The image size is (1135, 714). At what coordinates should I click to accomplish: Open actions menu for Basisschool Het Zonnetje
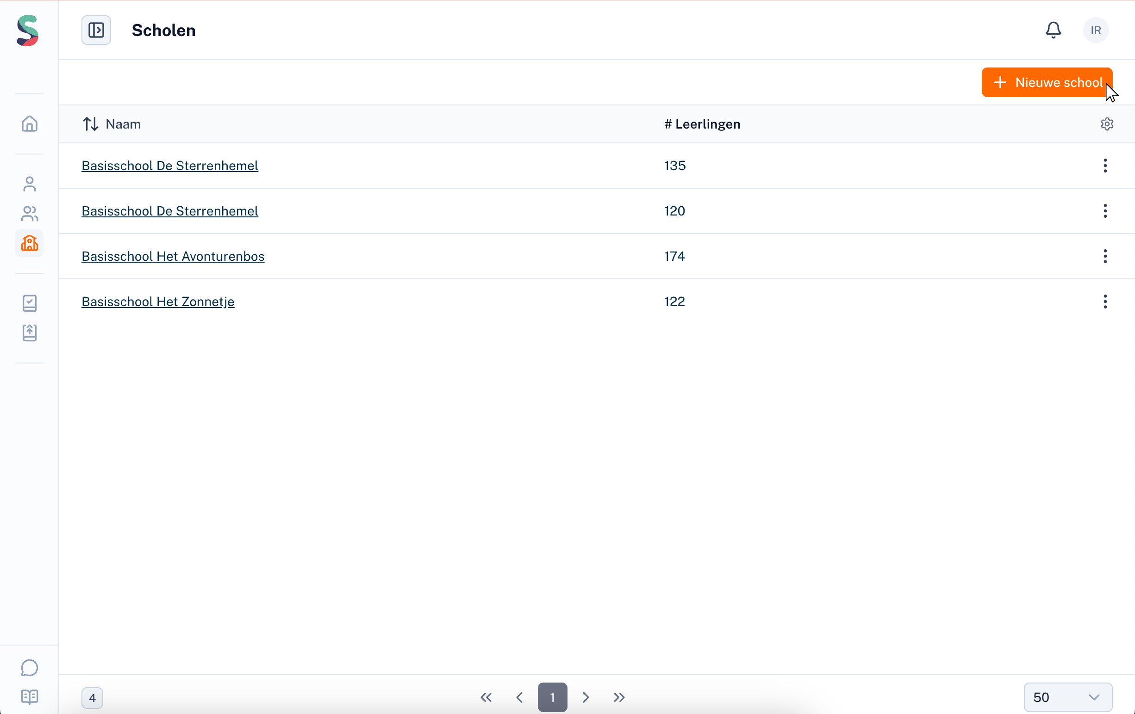[x=1105, y=302]
